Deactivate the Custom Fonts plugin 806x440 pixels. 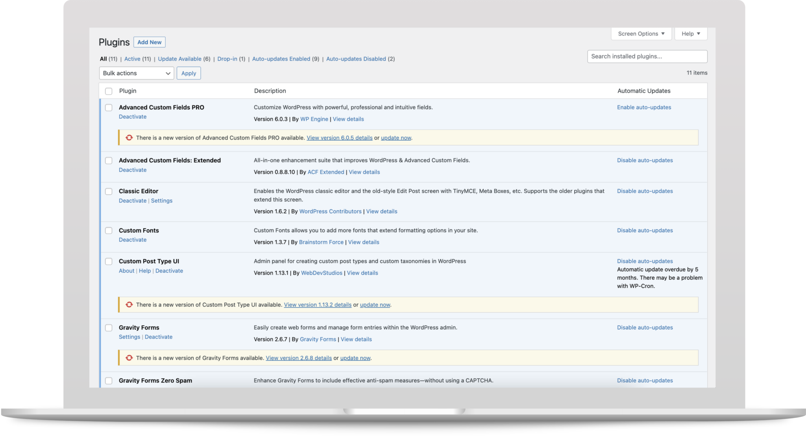coord(133,240)
